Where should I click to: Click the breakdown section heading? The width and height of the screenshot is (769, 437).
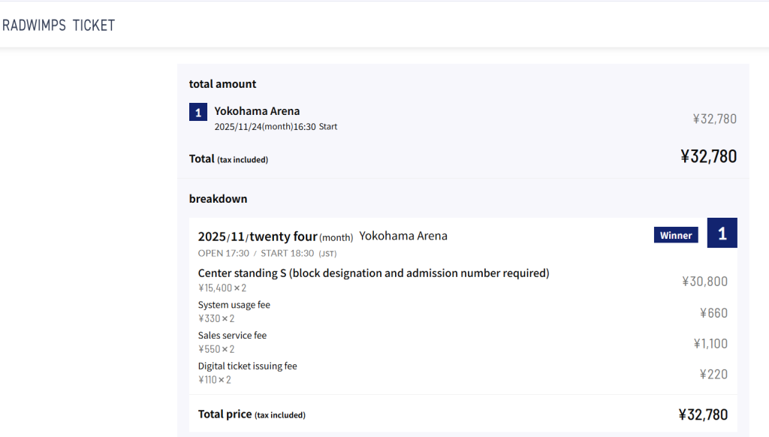(218, 199)
